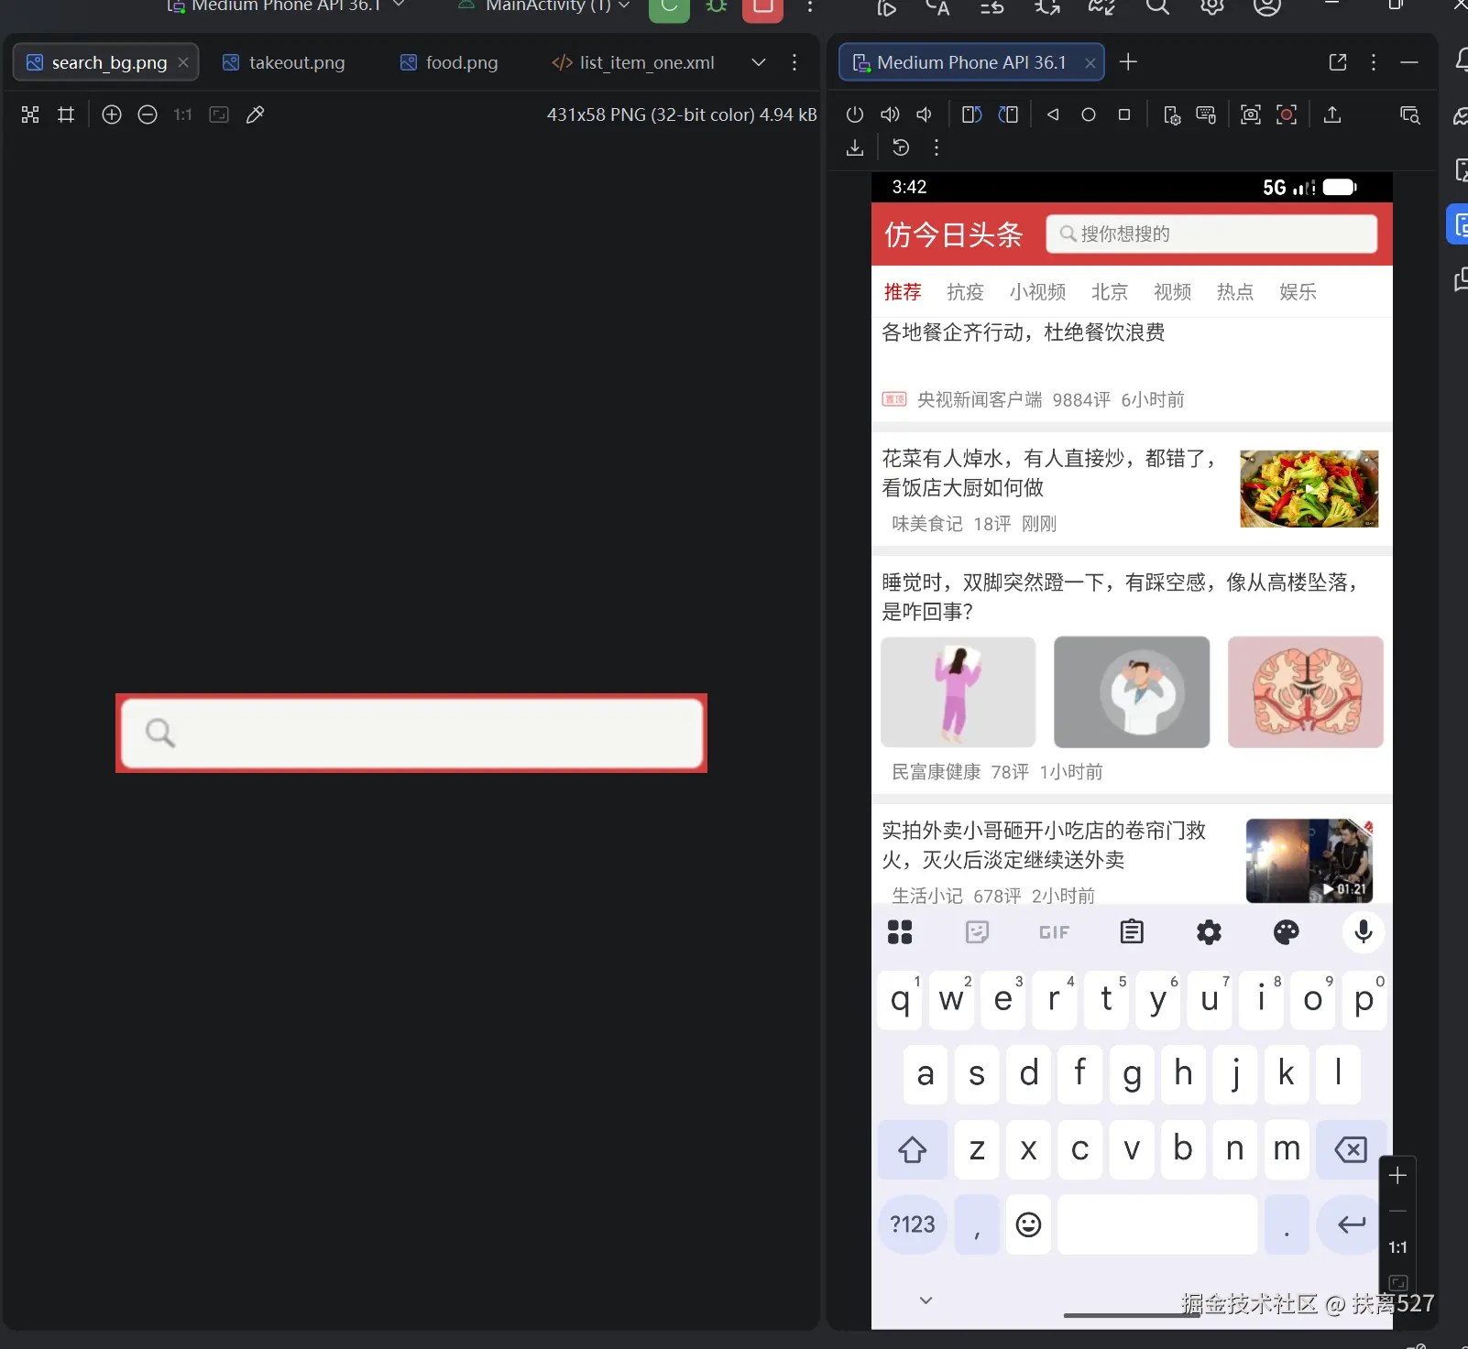Increase the emulator volume

click(x=889, y=114)
